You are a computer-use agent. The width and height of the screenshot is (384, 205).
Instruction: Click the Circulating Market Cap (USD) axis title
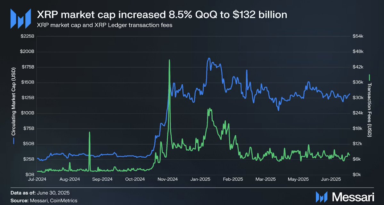click(x=14, y=101)
